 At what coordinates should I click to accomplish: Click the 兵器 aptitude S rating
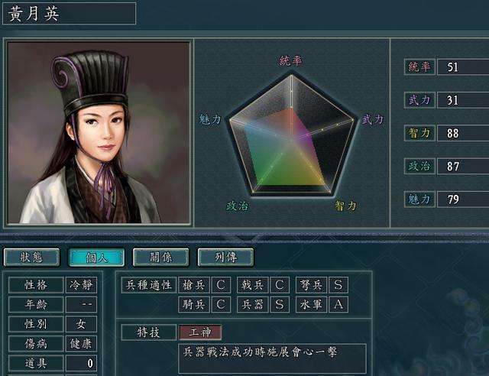point(280,304)
